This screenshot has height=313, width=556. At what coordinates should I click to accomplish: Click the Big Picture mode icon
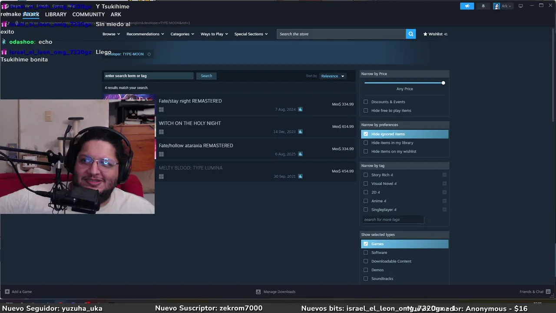coord(520,6)
